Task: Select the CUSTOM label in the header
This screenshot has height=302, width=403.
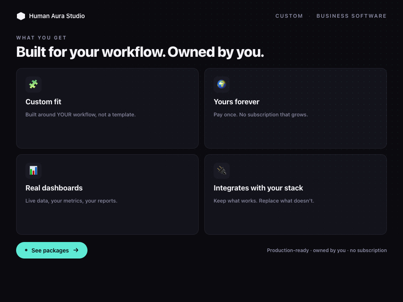Action: (x=289, y=16)
